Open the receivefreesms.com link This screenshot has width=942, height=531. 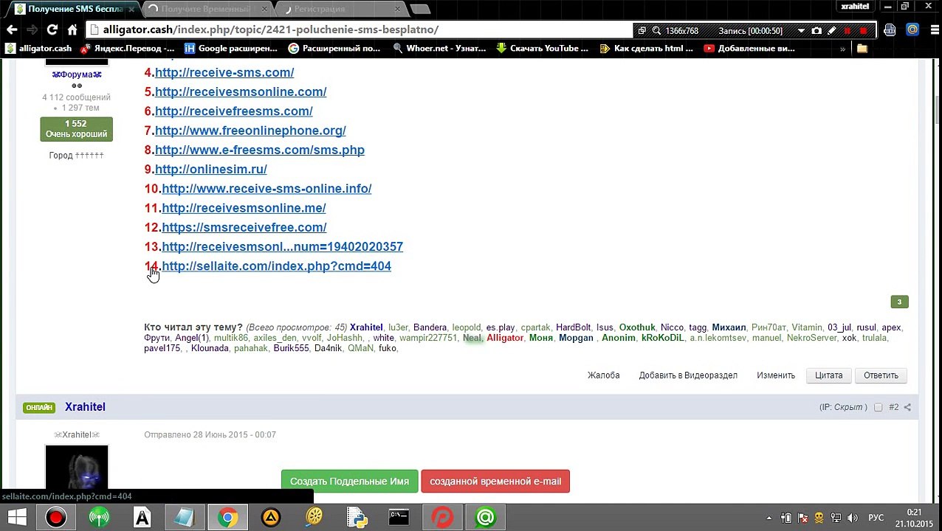point(233,111)
